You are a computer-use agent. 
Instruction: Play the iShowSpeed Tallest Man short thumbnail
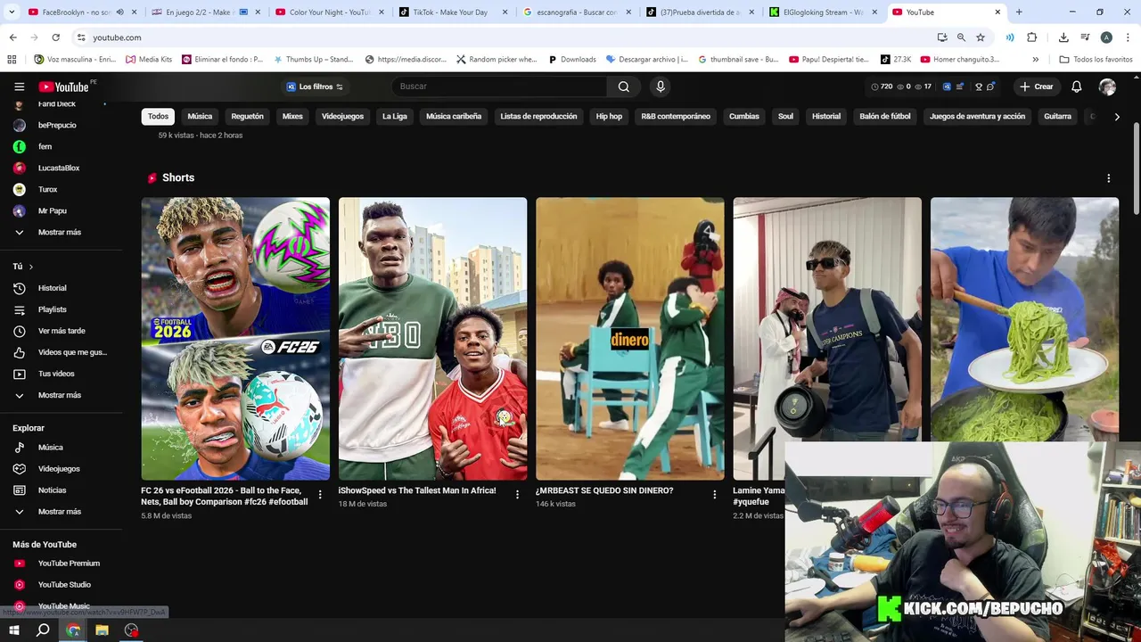[432, 339]
